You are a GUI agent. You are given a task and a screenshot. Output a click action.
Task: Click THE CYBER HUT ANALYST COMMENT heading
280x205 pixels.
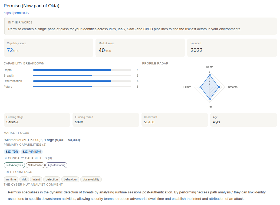pyautogui.click(x=33, y=184)
